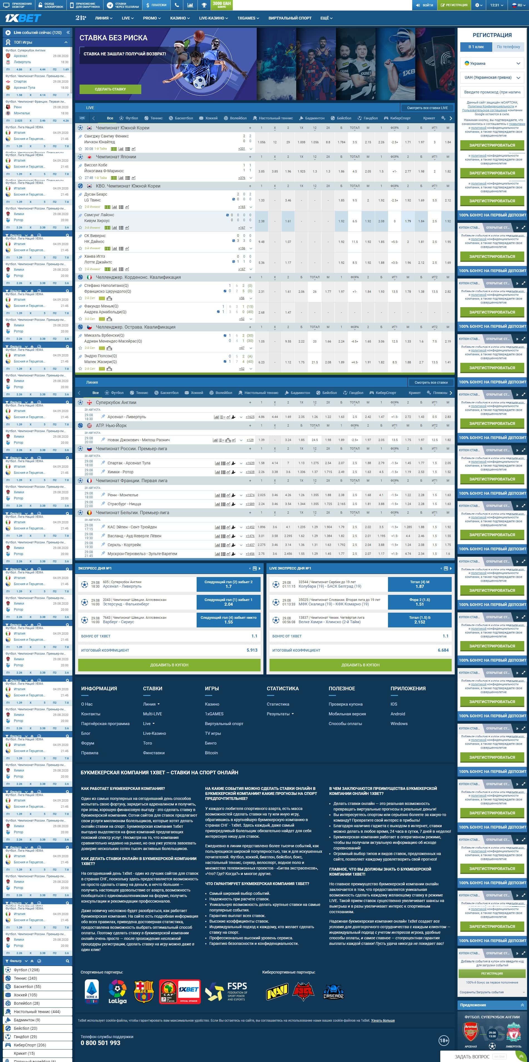Toggle pin for Новак Джокович - Милош Раонич
This screenshot has height=1062, width=529.
(x=103, y=440)
